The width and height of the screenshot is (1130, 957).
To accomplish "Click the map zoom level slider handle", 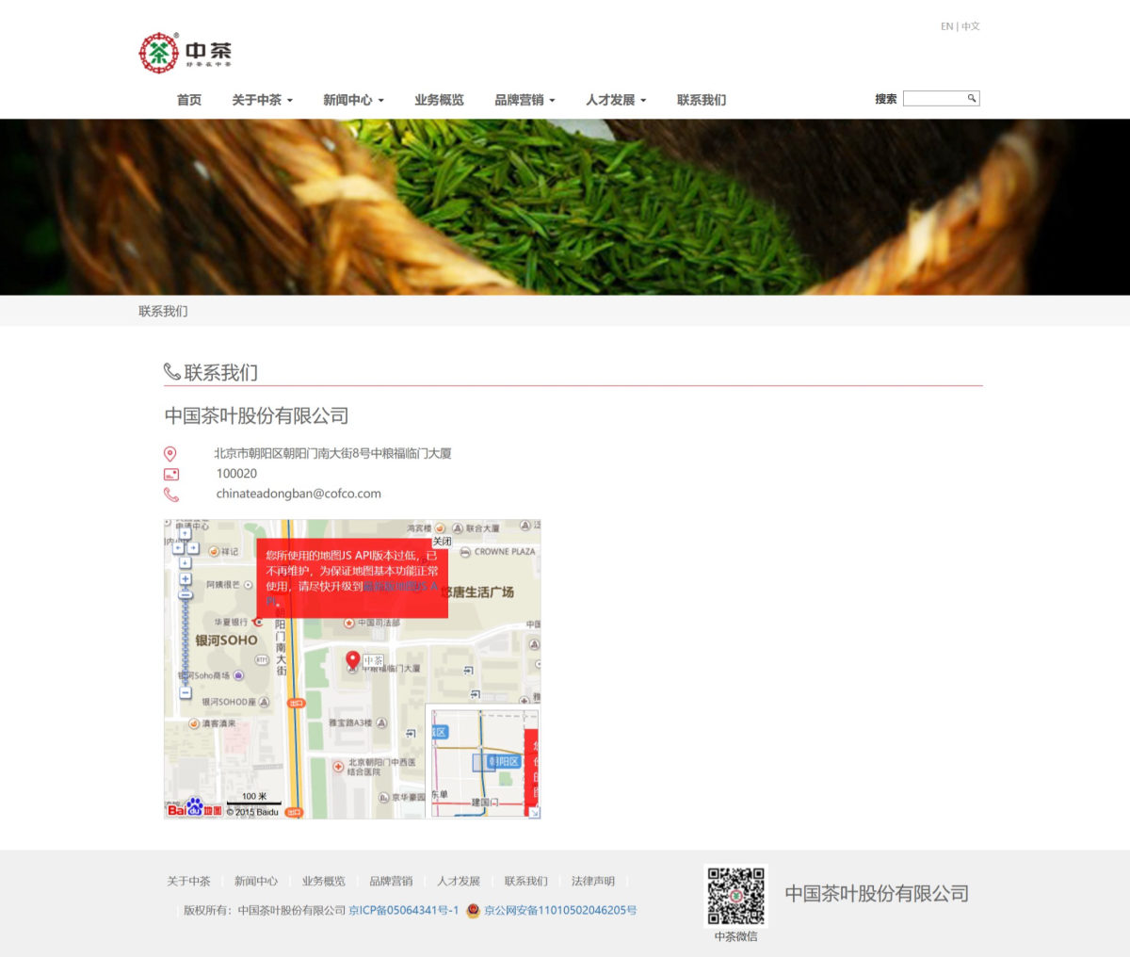I will 186,594.
